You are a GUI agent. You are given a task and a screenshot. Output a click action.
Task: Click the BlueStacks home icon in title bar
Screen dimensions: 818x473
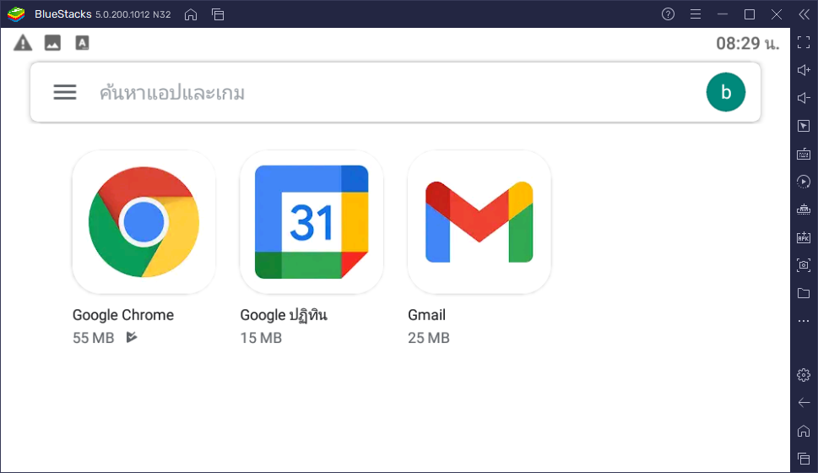click(191, 14)
